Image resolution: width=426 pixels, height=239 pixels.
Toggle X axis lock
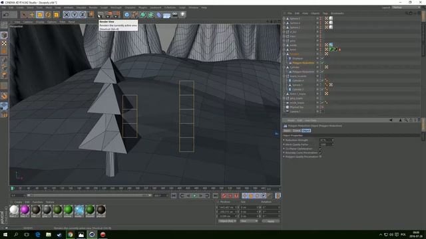67,15
